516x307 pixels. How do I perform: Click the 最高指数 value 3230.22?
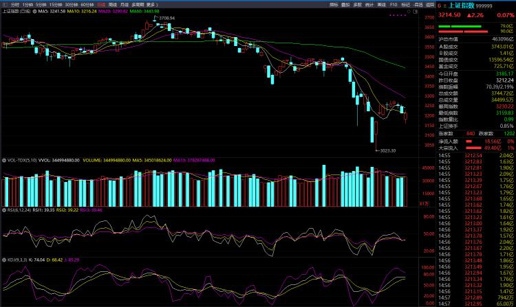[505, 106]
